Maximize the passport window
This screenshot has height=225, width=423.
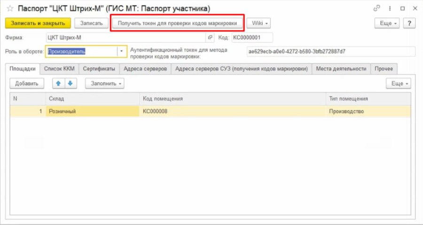pos(402,8)
